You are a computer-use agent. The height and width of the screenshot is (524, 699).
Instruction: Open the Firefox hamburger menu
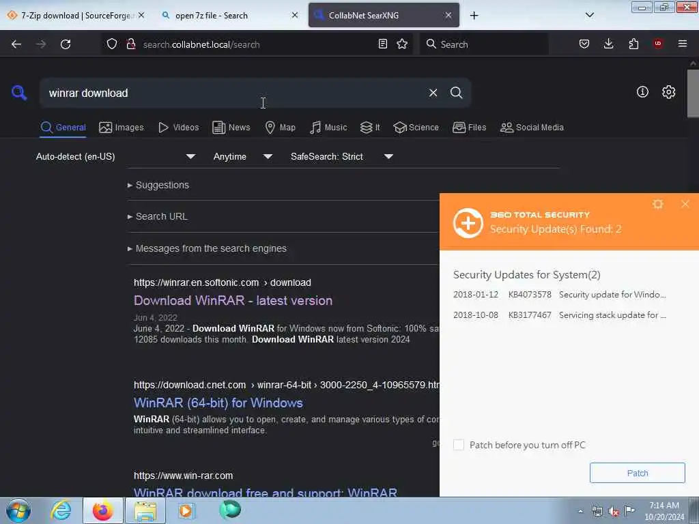683,44
